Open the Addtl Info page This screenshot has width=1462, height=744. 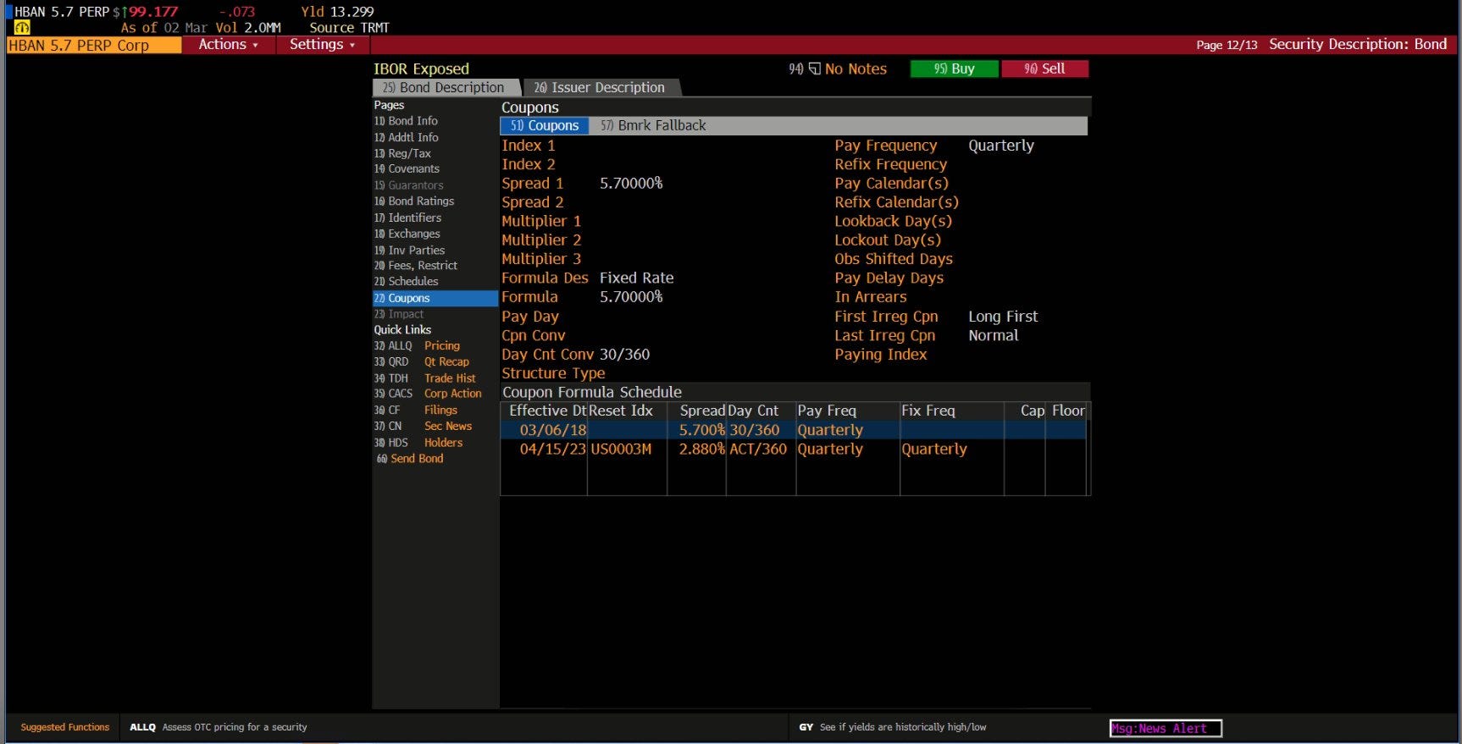pyautogui.click(x=406, y=137)
